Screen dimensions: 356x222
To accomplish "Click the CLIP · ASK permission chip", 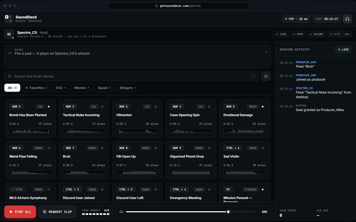I will click(339, 34).
